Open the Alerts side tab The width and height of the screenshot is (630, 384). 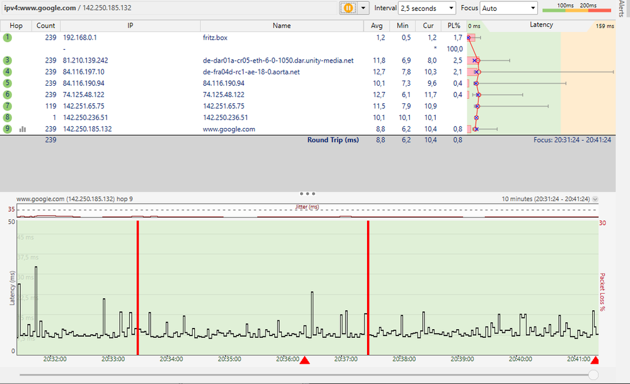click(x=621, y=8)
